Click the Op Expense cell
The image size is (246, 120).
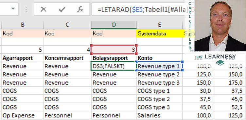tap(22, 115)
